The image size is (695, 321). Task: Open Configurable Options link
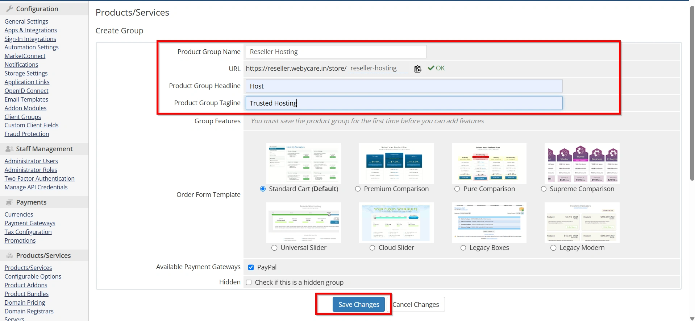[x=33, y=276]
